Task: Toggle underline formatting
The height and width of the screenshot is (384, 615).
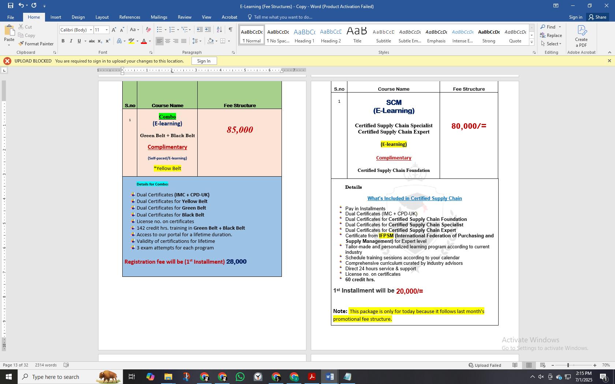Action: point(79,41)
